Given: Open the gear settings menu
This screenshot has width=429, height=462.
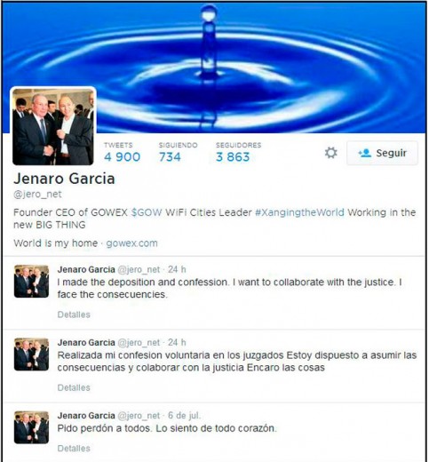Looking at the screenshot, I should pos(330,153).
